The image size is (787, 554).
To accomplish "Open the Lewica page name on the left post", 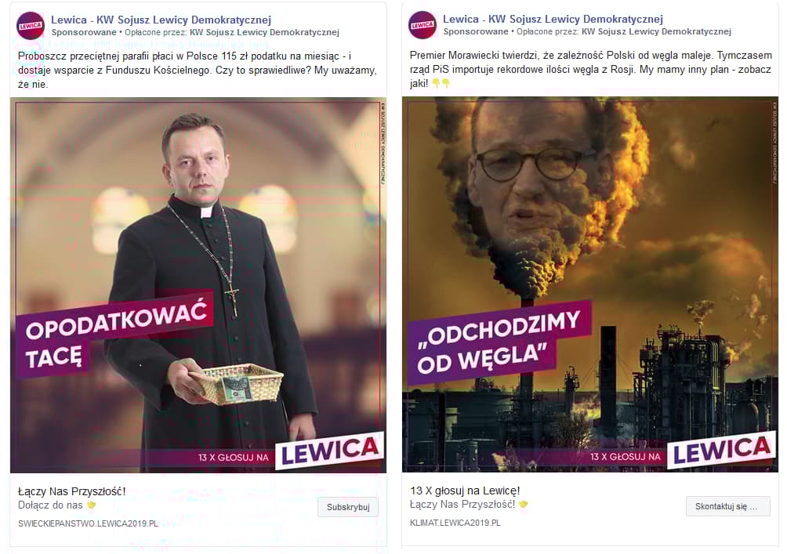I will coord(161,20).
